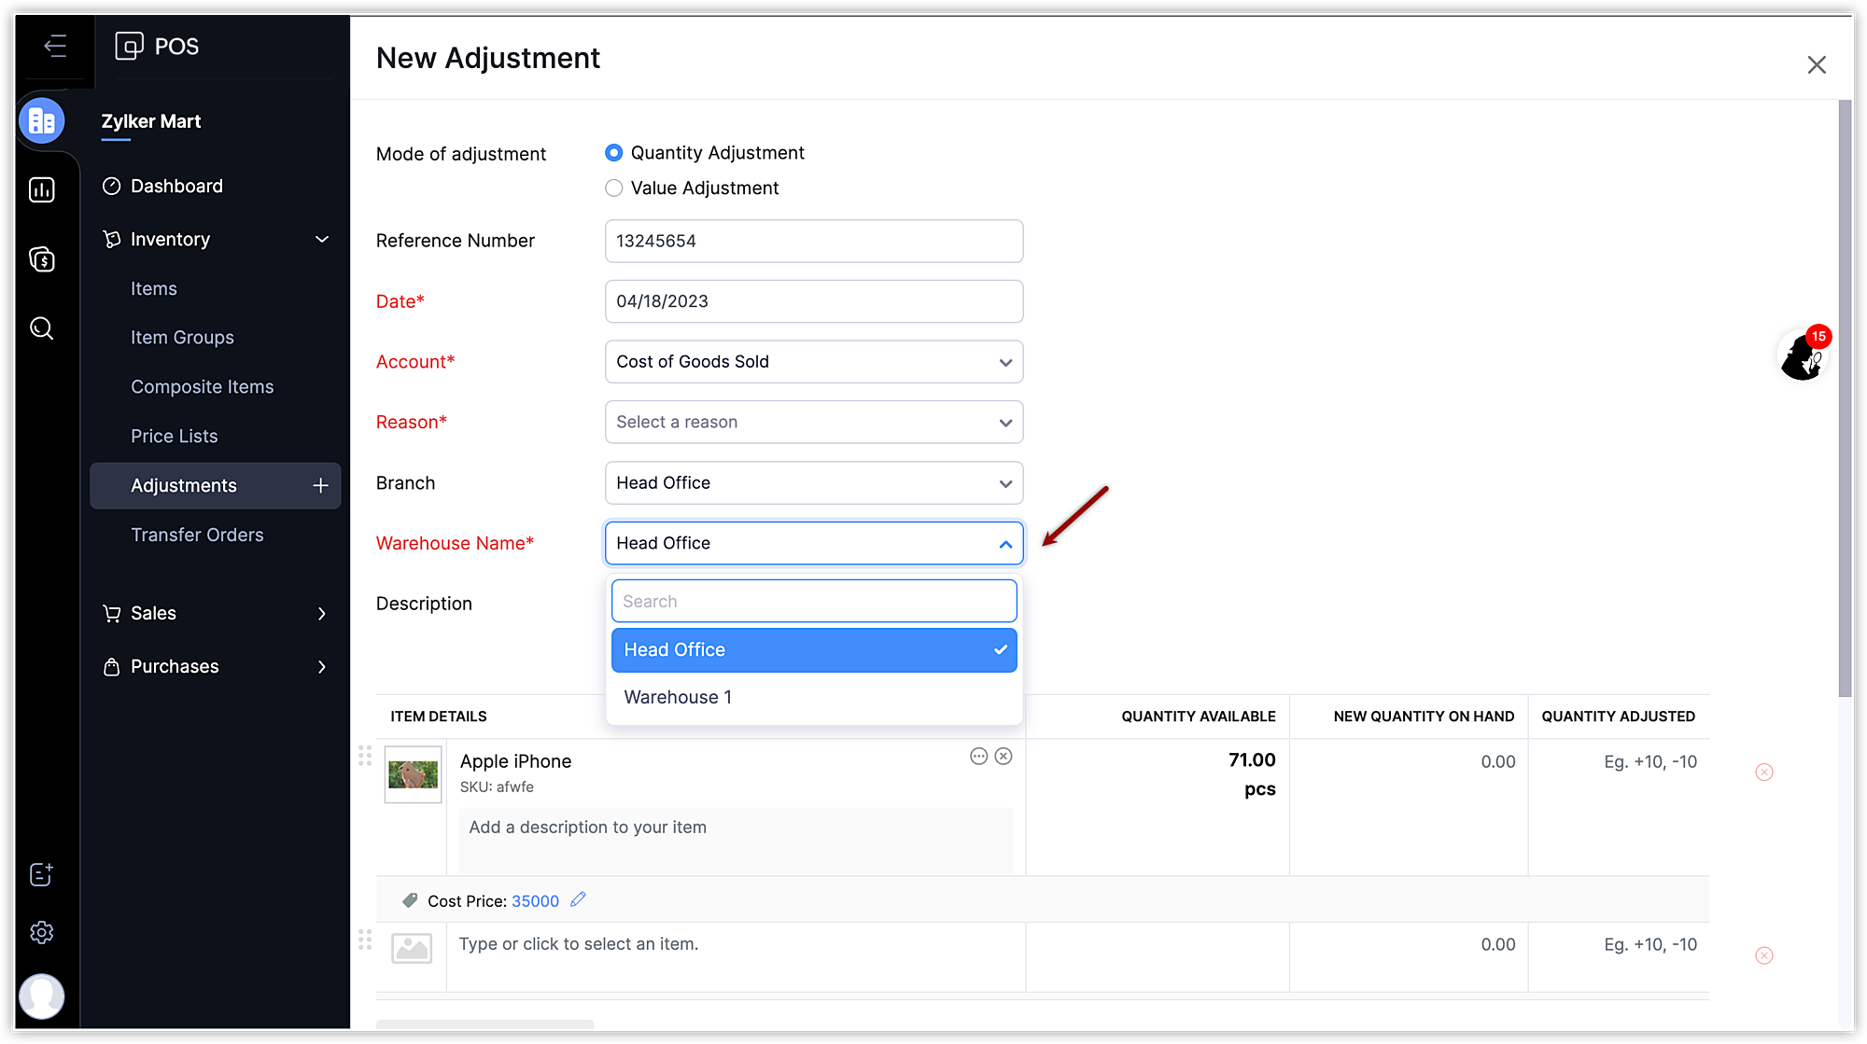This screenshot has height=1044, width=1867.
Task: Select Value Adjustment radio button
Action: 613,188
